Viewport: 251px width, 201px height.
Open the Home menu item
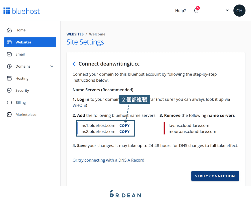pyautogui.click(x=30, y=30)
